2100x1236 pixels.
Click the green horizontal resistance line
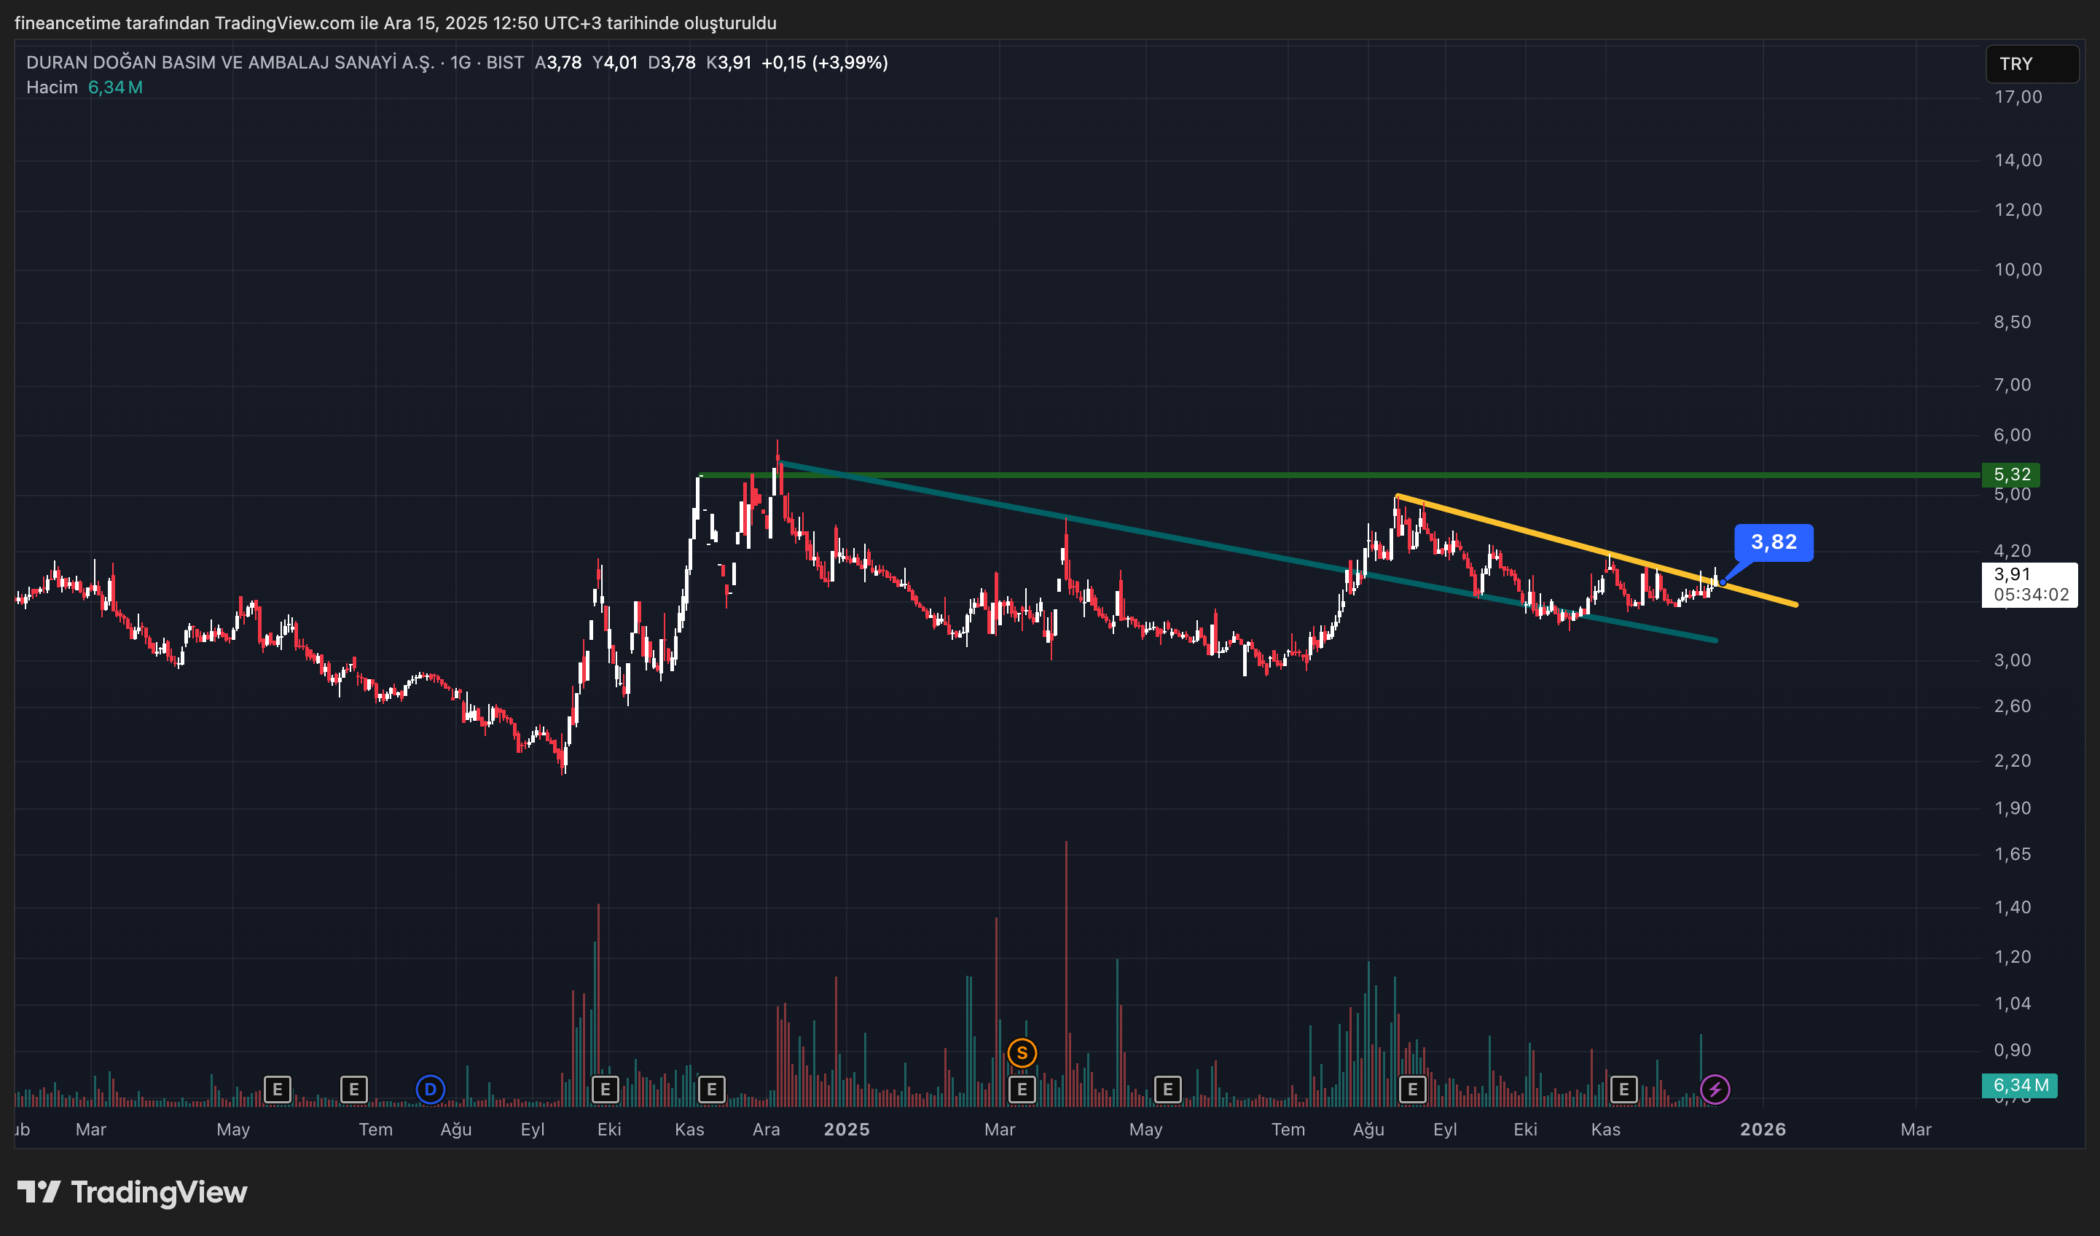1167,475
